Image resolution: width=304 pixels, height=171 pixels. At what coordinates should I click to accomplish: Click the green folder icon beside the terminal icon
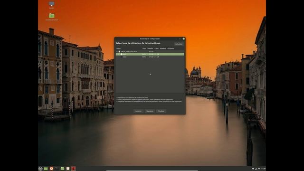click(62, 169)
